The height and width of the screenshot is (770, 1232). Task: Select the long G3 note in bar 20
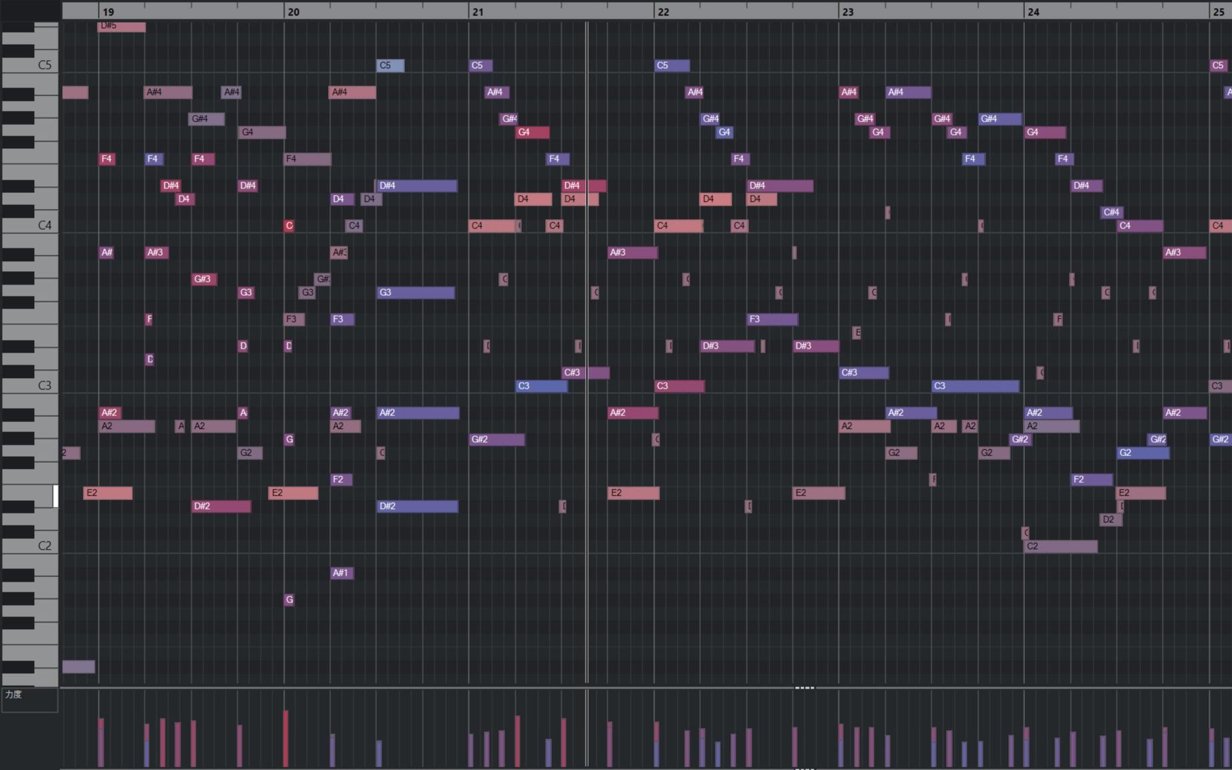click(416, 293)
